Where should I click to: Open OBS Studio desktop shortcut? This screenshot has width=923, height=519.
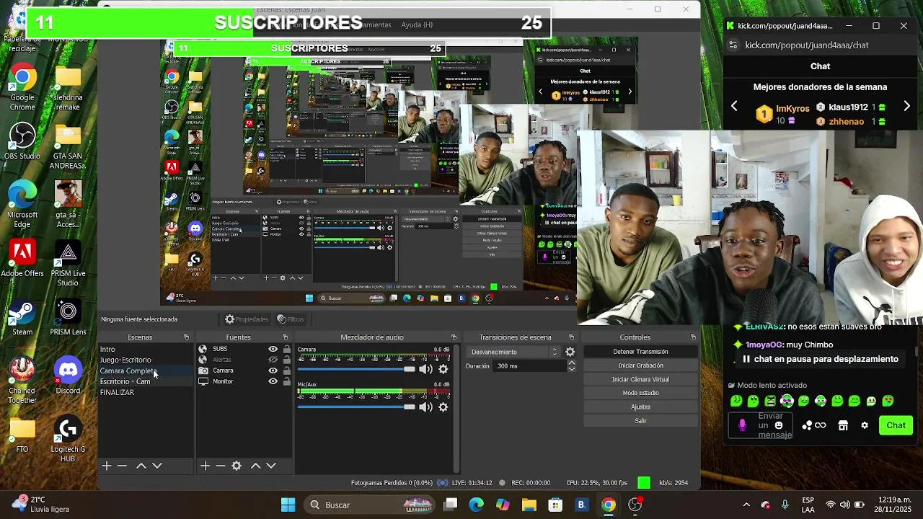pos(22,142)
